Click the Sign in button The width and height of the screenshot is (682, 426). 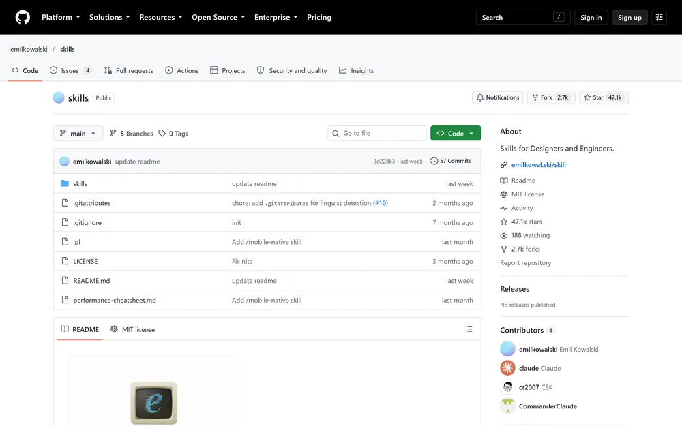point(591,18)
